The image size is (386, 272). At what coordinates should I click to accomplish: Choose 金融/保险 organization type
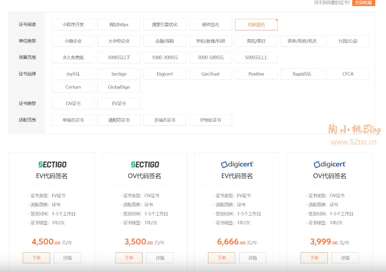pos(165,41)
